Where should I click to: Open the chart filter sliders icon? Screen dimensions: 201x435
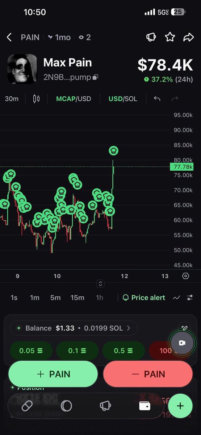pos(190,298)
